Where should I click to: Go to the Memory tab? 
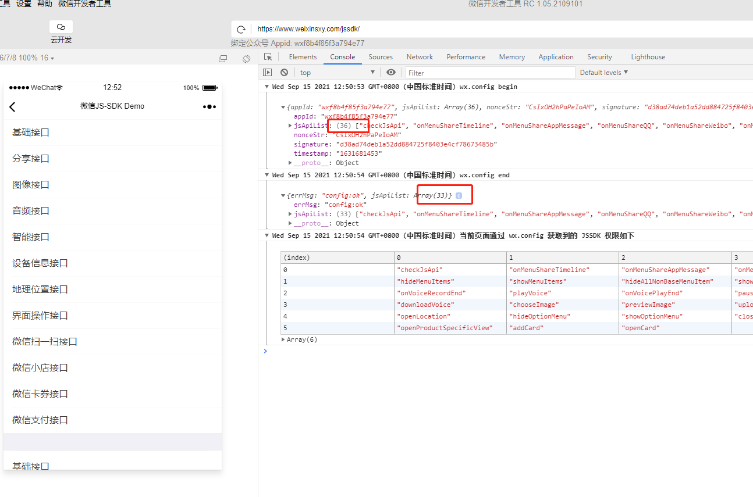pyautogui.click(x=512, y=57)
